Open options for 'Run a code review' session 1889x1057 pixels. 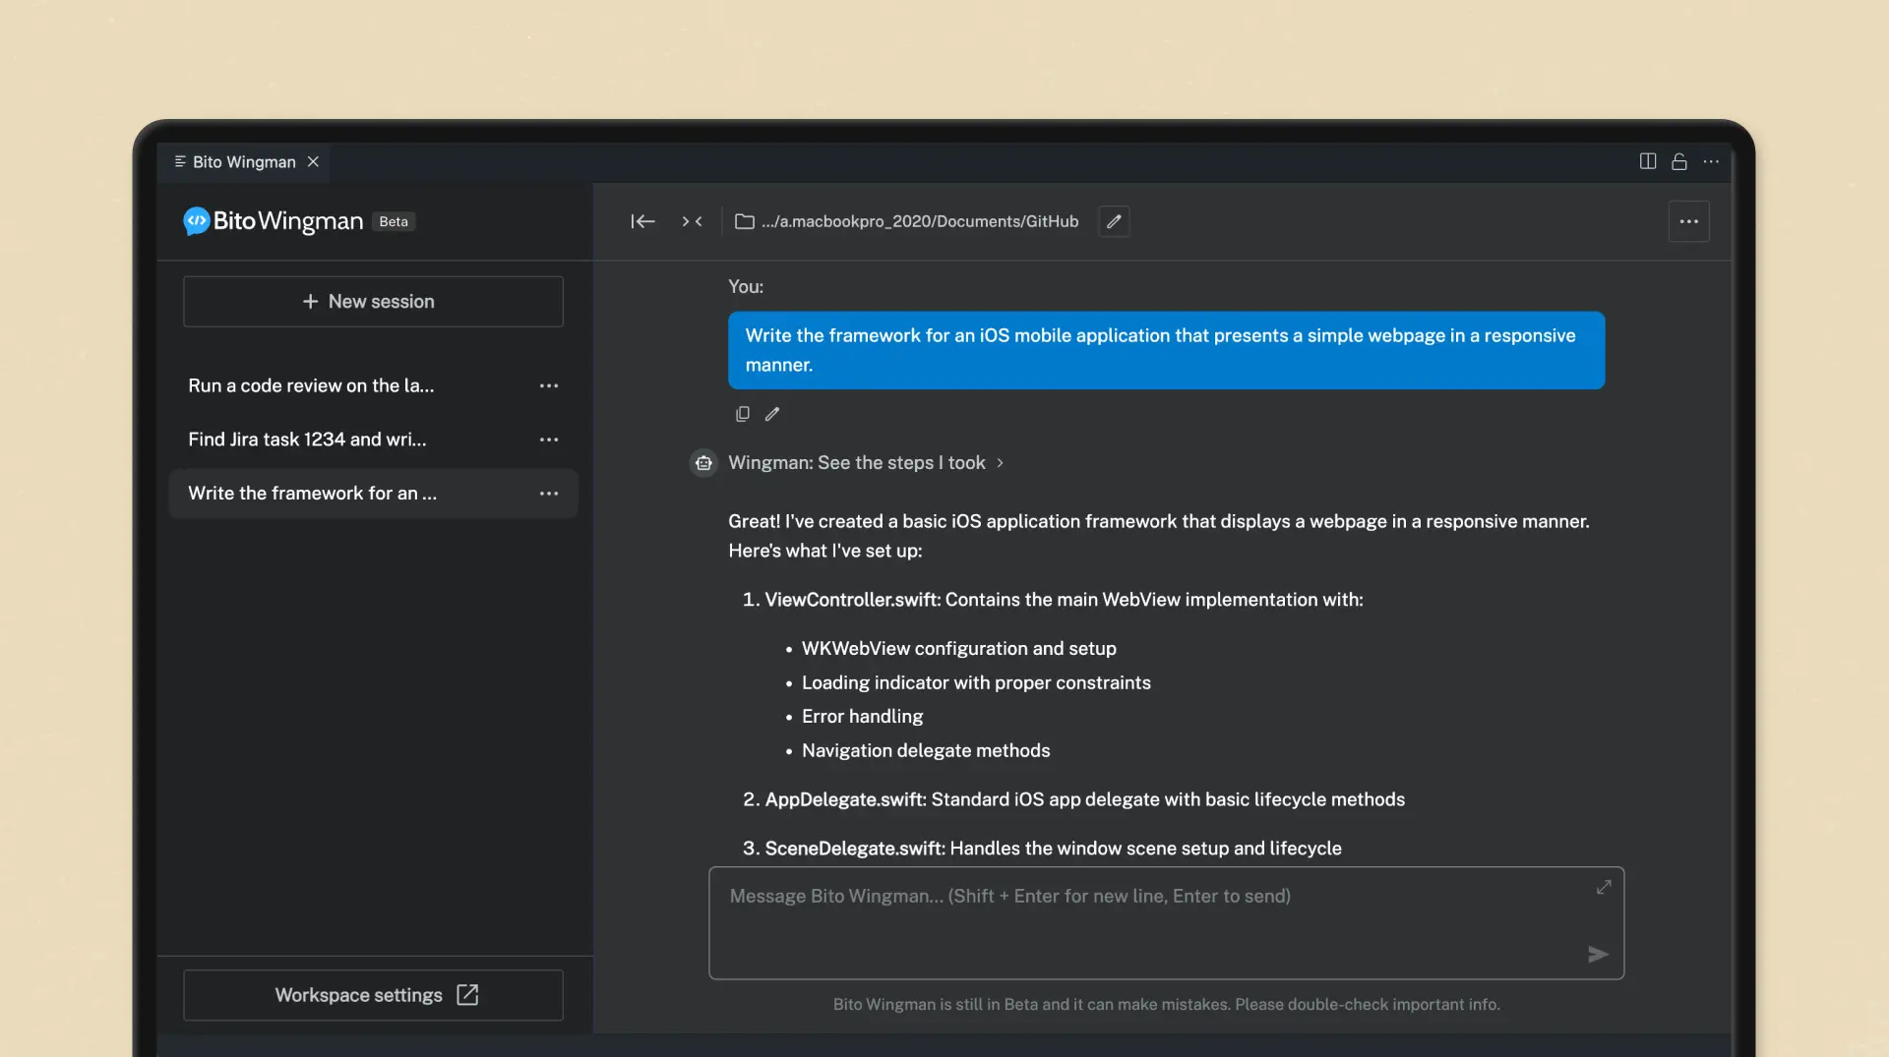pyautogui.click(x=549, y=385)
